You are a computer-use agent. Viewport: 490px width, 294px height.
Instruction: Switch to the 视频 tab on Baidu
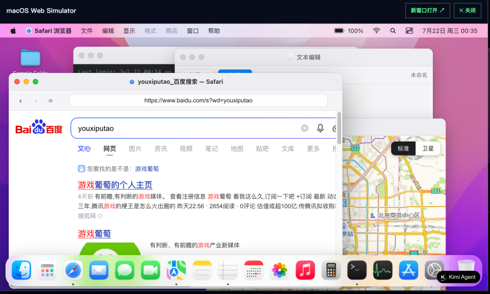186,149
